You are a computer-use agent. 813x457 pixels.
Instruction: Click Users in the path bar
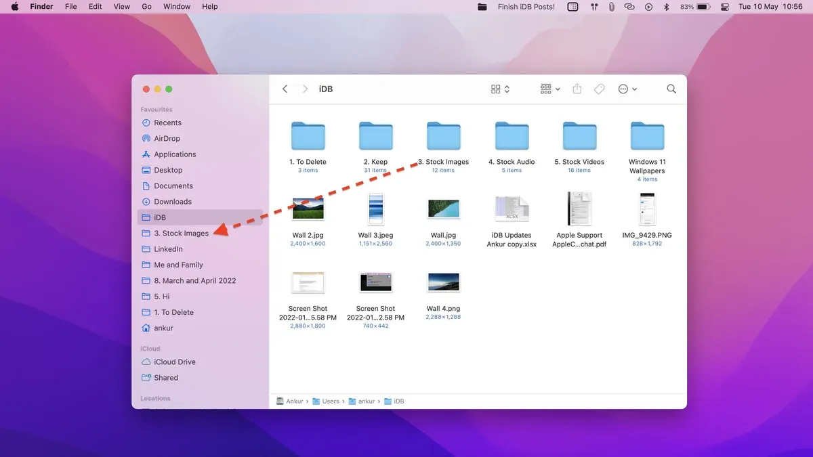[326, 401]
